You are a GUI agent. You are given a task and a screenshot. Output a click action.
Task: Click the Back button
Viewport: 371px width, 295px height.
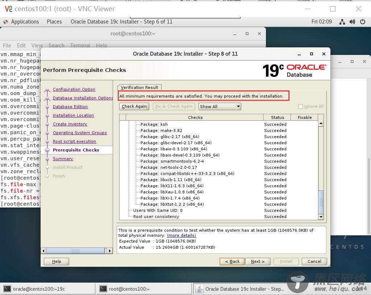point(232,261)
